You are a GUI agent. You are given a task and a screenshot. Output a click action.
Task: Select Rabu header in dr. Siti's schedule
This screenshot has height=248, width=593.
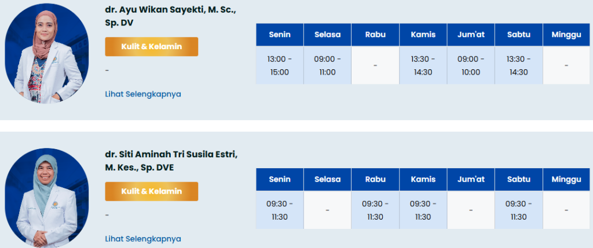point(375,179)
